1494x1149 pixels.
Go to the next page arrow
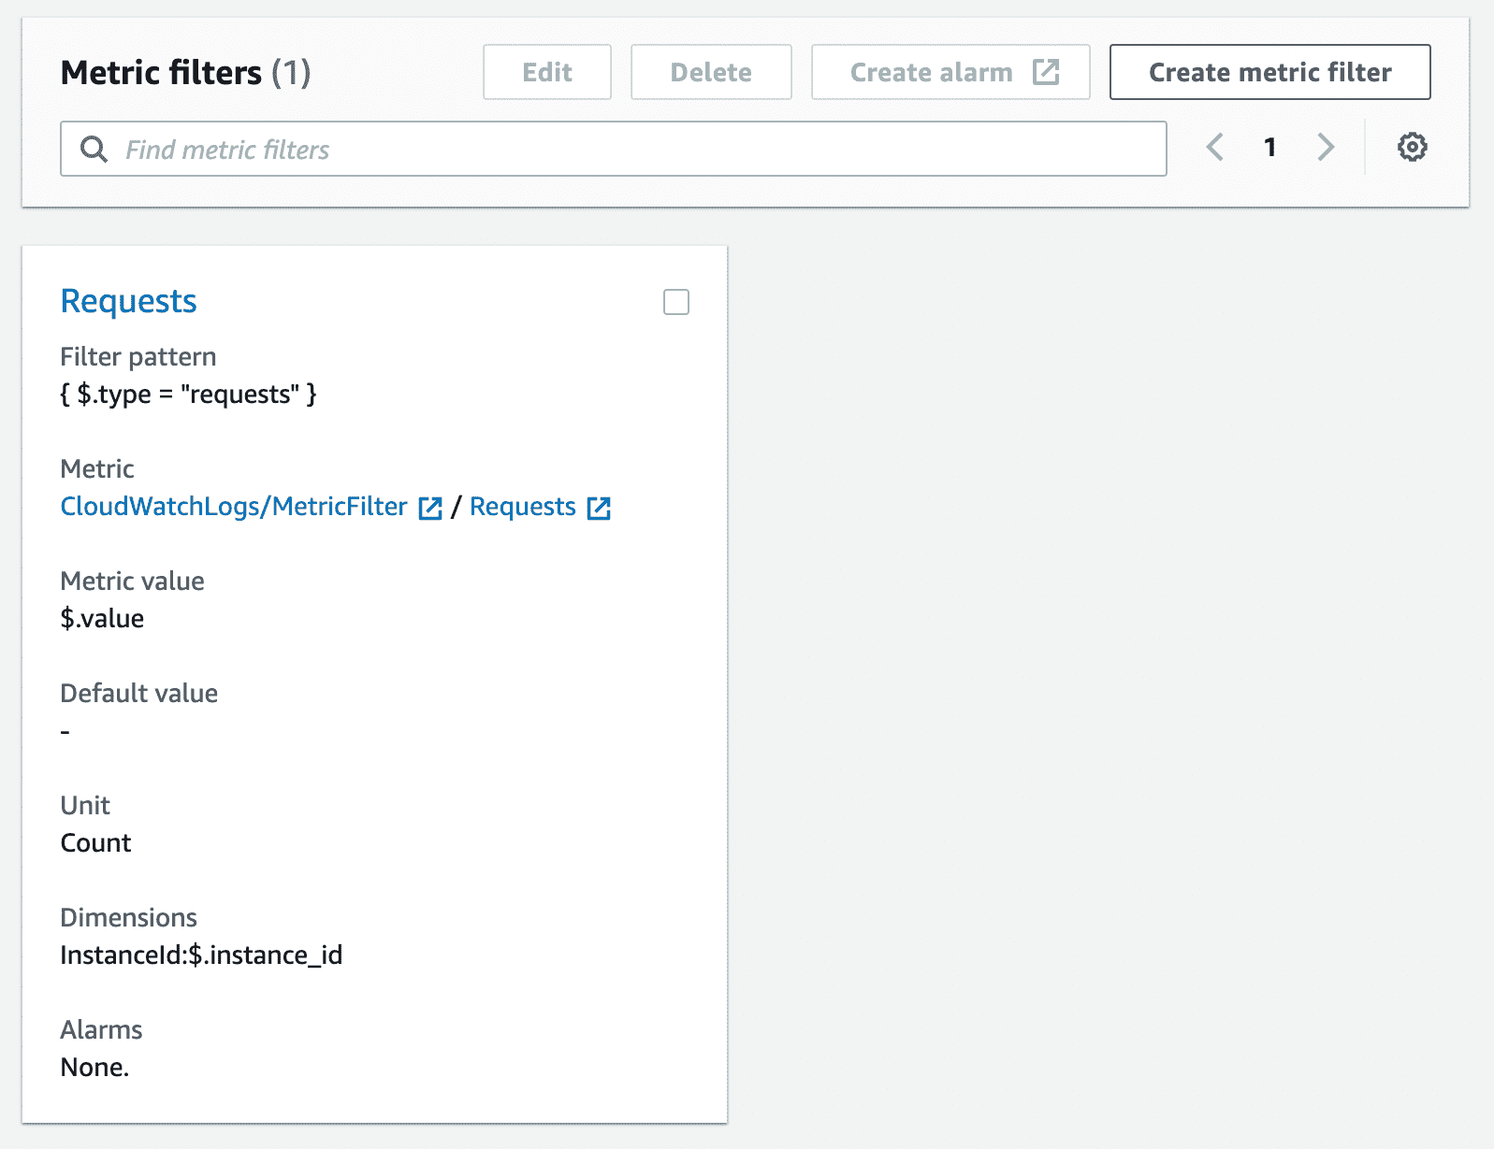[1326, 147]
